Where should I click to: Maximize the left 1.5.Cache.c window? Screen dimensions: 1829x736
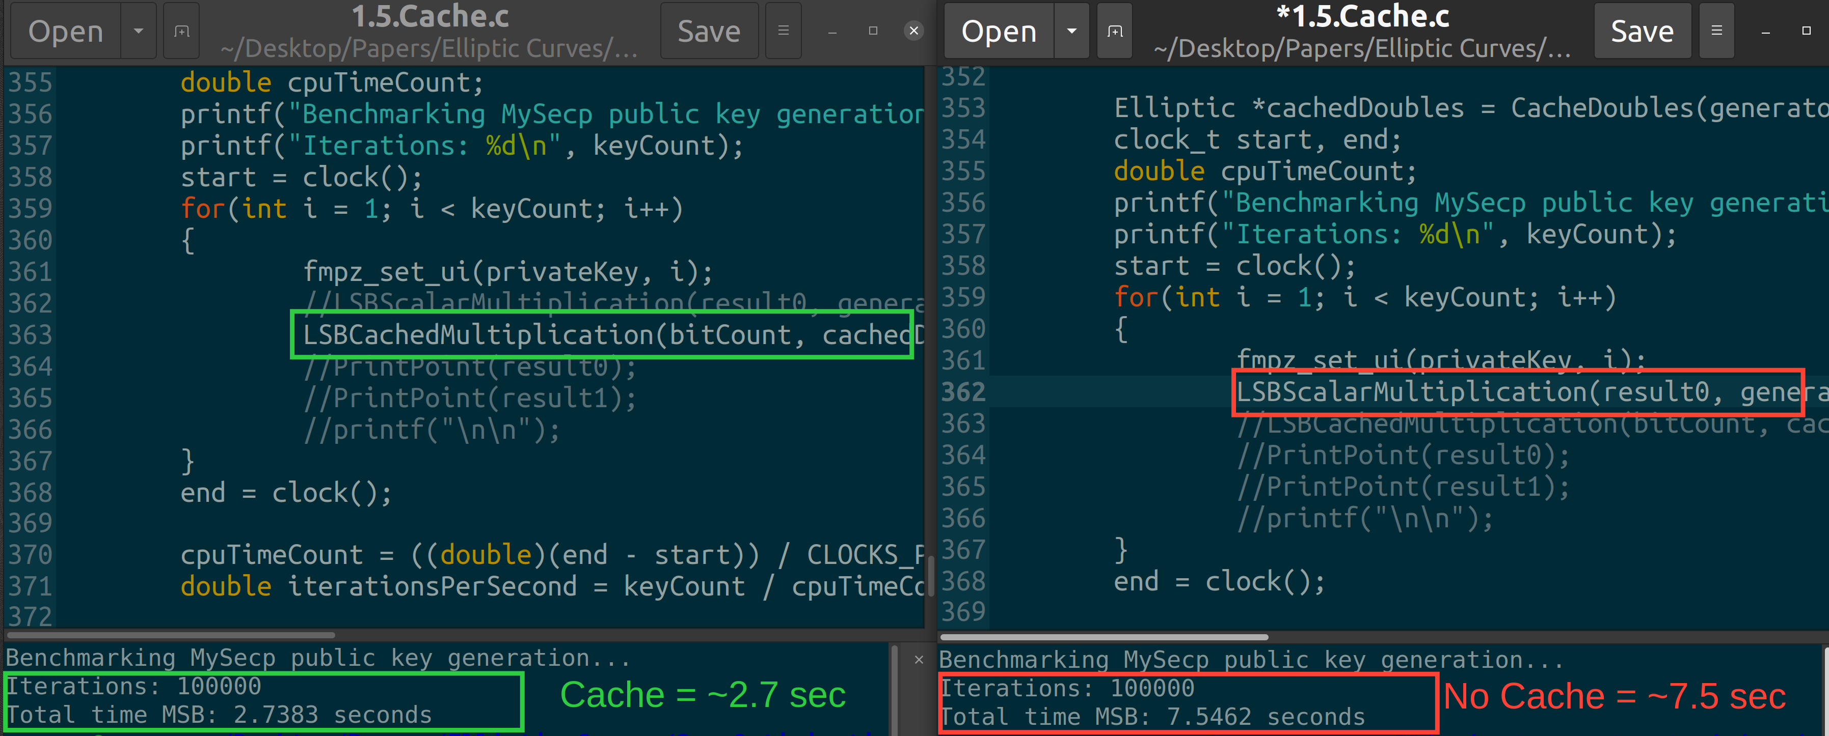(x=873, y=31)
